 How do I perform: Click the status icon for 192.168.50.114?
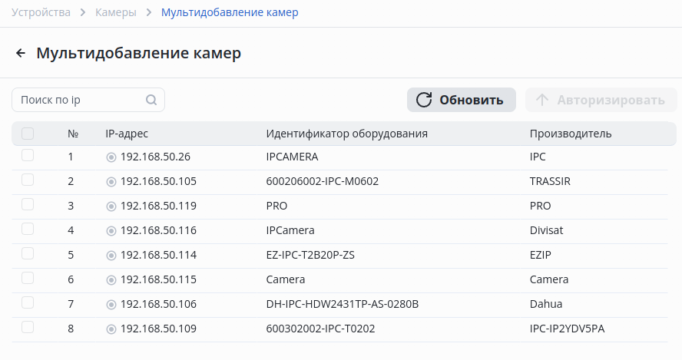click(111, 256)
